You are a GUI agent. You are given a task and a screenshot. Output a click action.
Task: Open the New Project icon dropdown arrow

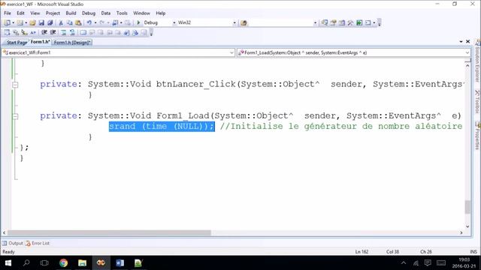coord(14,23)
